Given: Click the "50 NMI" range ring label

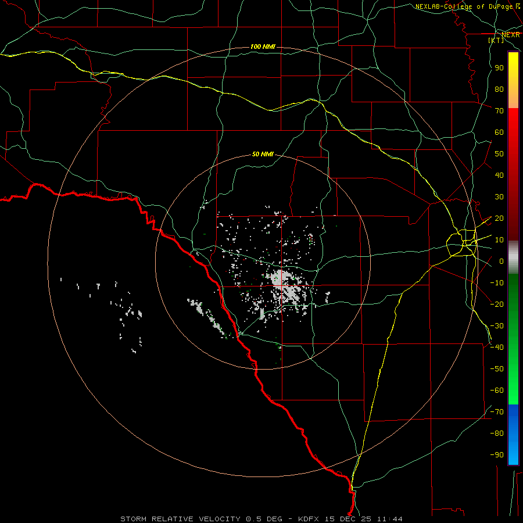Looking at the screenshot, I should coord(263,154).
